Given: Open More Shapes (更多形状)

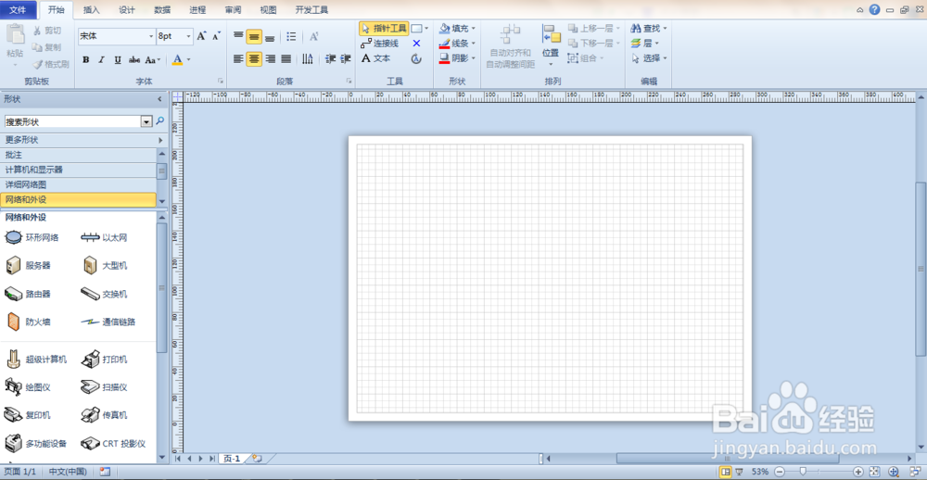Looking at the screenshot, I should tap(84, 140).
